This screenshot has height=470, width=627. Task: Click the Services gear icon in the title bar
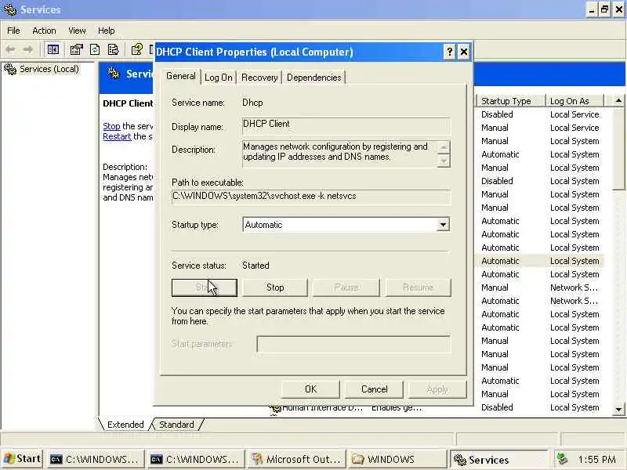pyautogui.click(x=9, y=9)
